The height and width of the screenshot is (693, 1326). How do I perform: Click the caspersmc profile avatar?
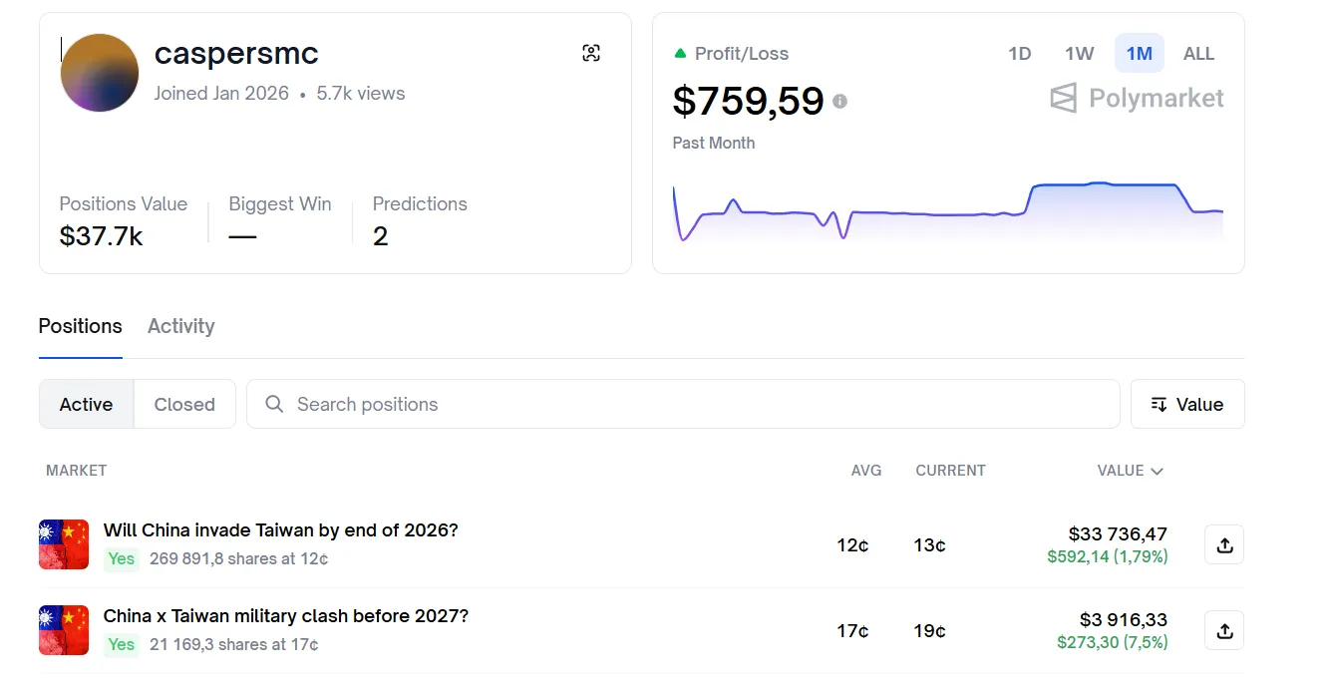tap(100, 73)
